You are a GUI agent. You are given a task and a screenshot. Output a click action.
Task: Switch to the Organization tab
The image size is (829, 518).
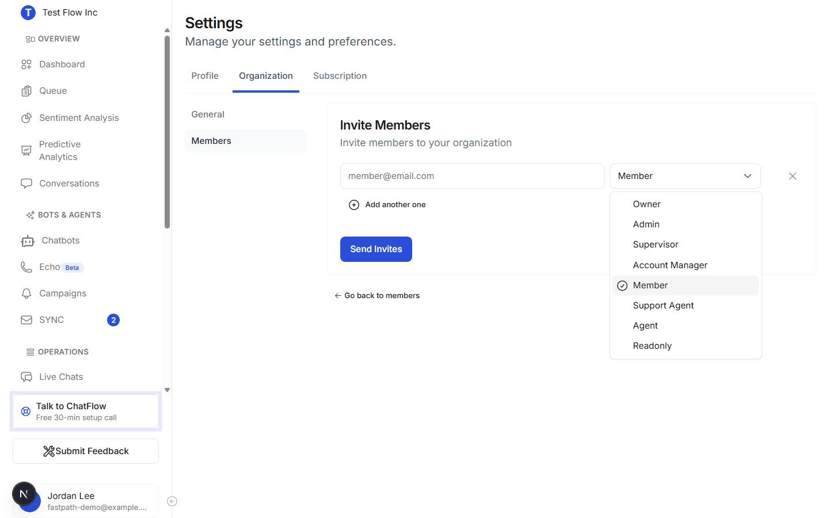(266, 76)
